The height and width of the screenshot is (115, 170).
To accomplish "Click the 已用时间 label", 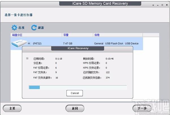I will [x=39, y=59].
